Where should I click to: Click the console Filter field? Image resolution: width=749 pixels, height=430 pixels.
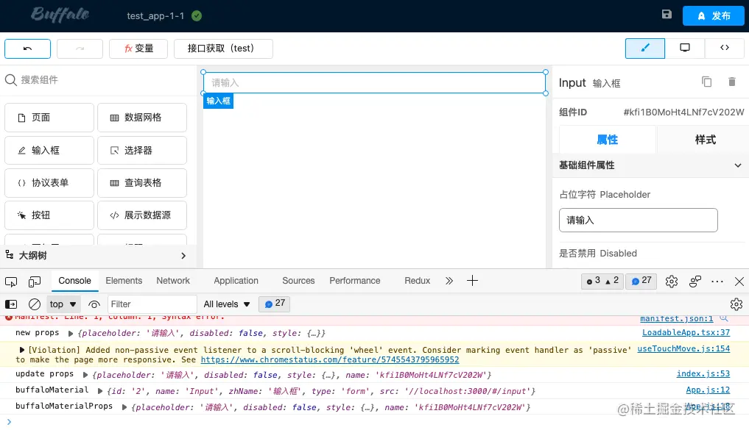pyautogui.click(x=152, y=304)
